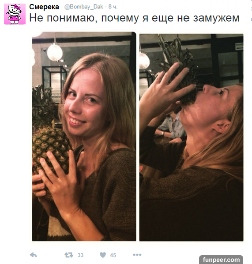The height and width of the screenshot is (264, 252).
Task: Click the word замужем in the tweet
Action: 216,18
